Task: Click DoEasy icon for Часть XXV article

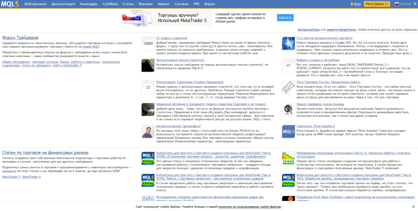Action: click(x=288, y=180)
